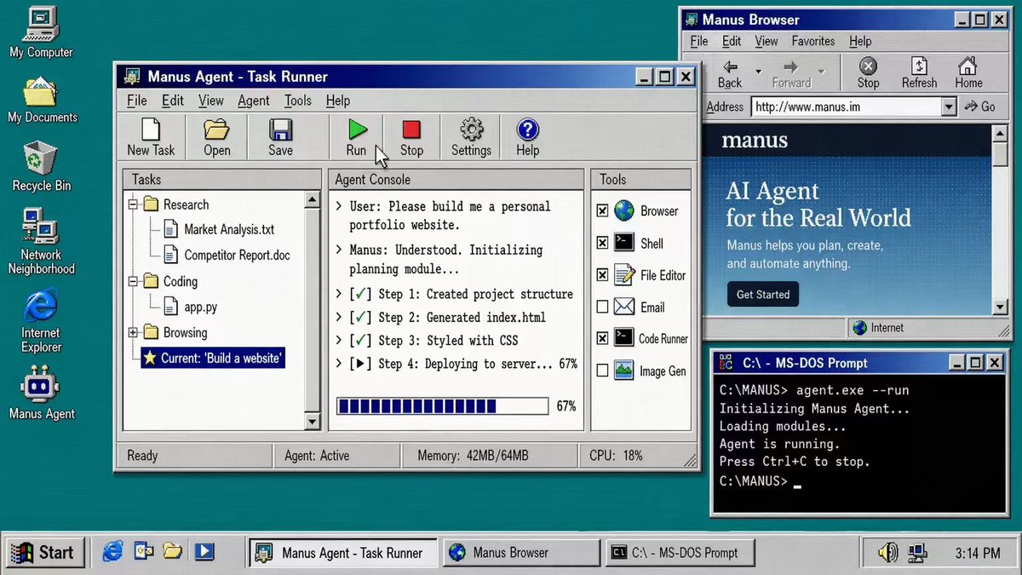
Task: Select the Network Neighborhood desktop icon
Action: point(41,227)
